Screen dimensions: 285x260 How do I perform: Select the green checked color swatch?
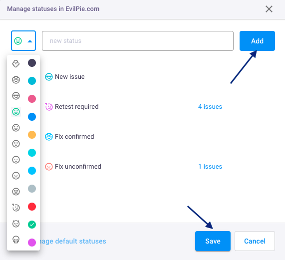(x=32, y=225)
